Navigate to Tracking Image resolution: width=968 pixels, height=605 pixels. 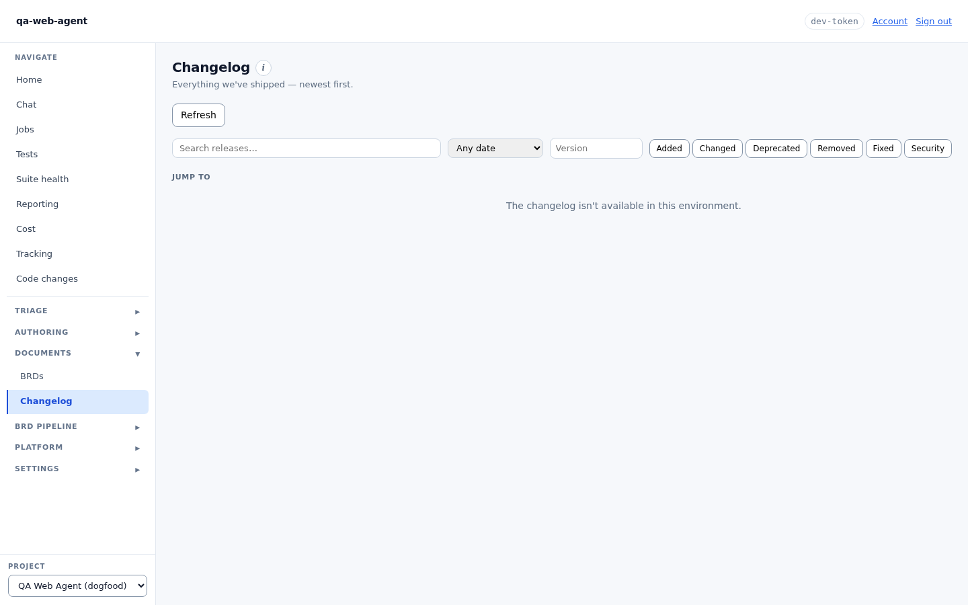[77, 254]
